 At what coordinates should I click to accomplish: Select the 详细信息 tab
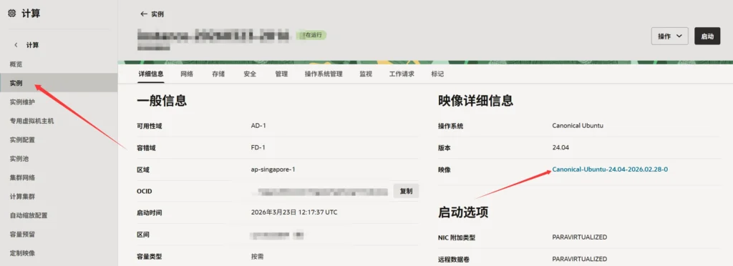tap(151, 74)
